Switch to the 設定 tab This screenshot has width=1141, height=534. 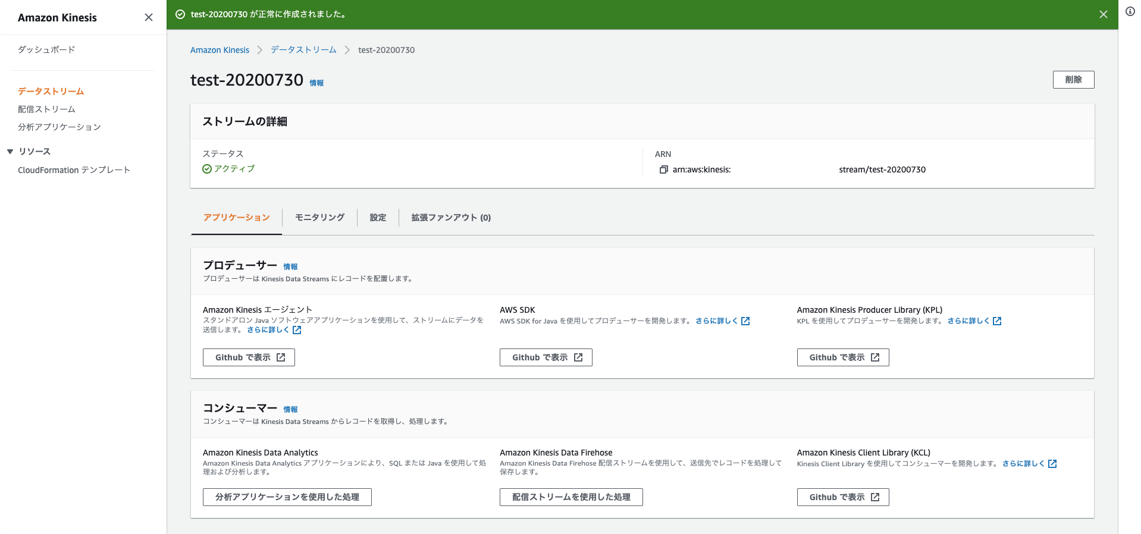[378, 218]
